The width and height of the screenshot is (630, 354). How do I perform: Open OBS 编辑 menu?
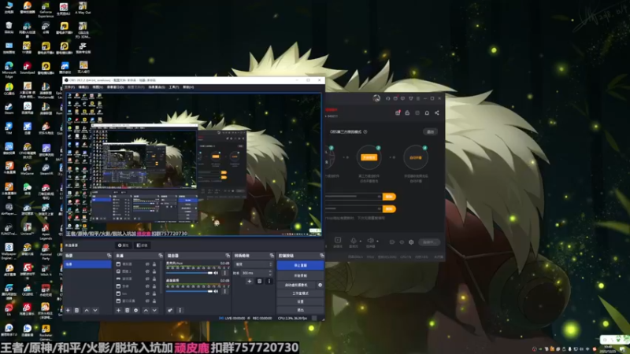click(x=83, y=87)
